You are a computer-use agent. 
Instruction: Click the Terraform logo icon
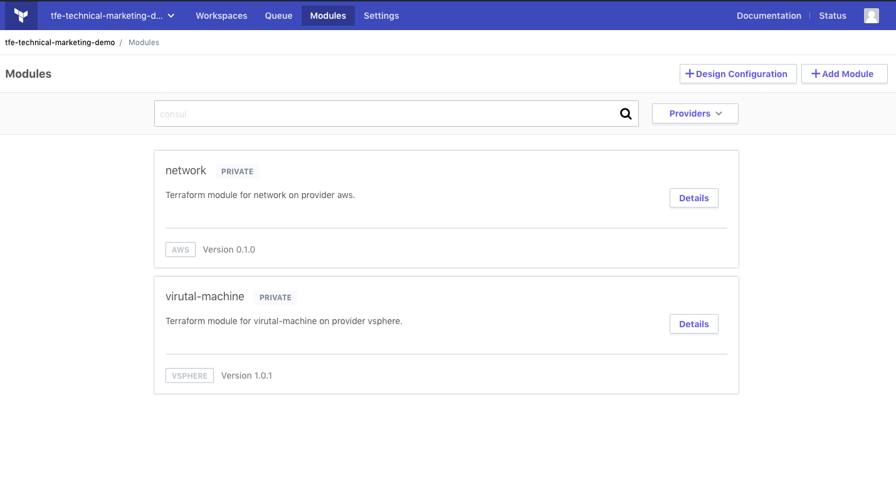click(21, 16)
